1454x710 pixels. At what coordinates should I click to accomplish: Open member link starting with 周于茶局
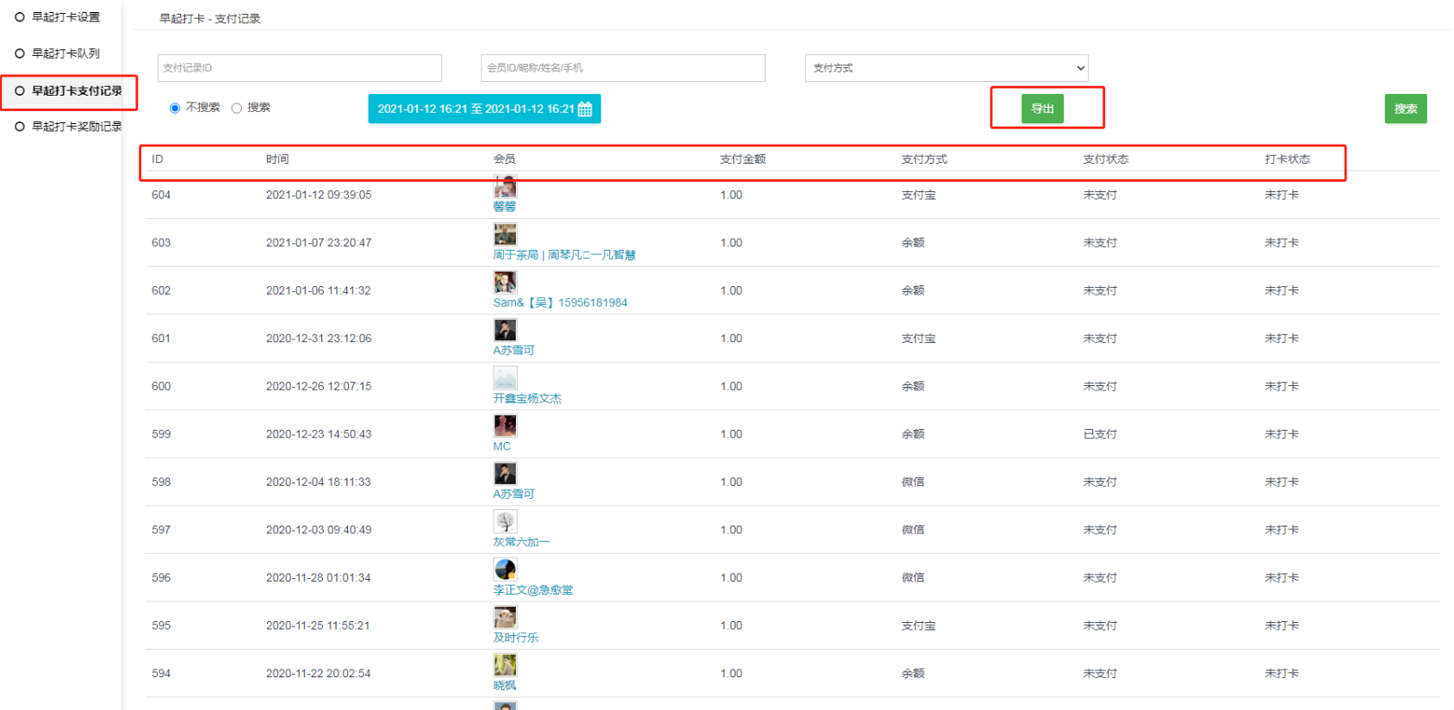coord(564,255)
